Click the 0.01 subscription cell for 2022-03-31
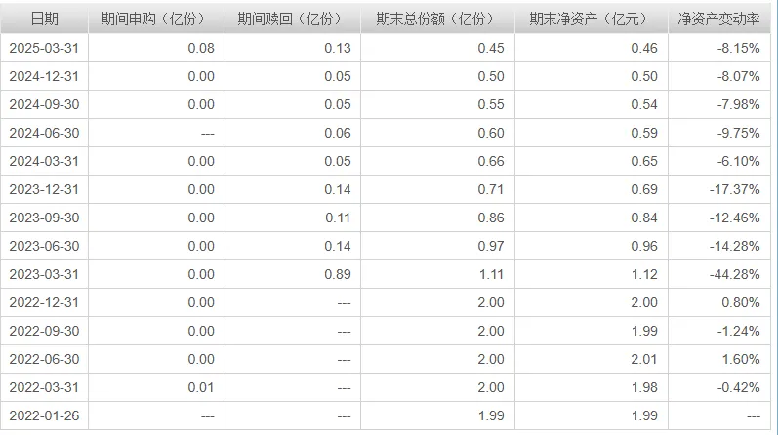The height and width of the screenshot is (435, 778). [156, 387]
